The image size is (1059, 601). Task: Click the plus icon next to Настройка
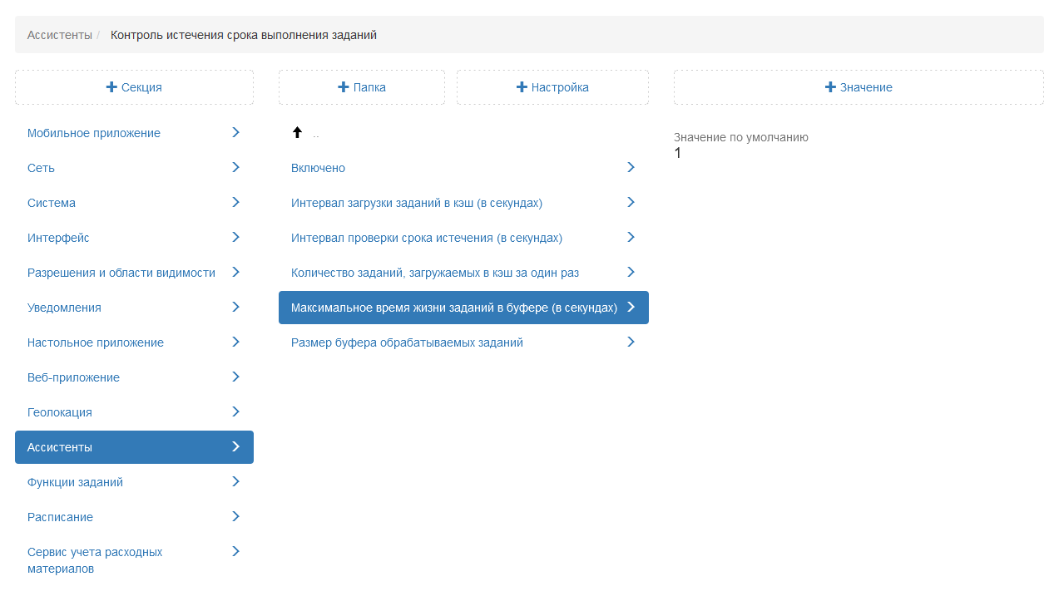[522, 87]
